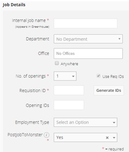
Task: Select the Job Details heading
Action: coord(14,5)
